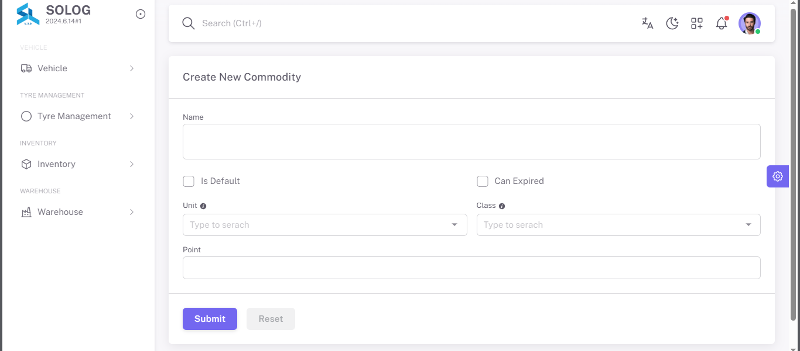Image resolution: width=800 pixels, height=351 pixels.
Task: Expand the Tyre Management chevron
Action: (x=132, y=116)
